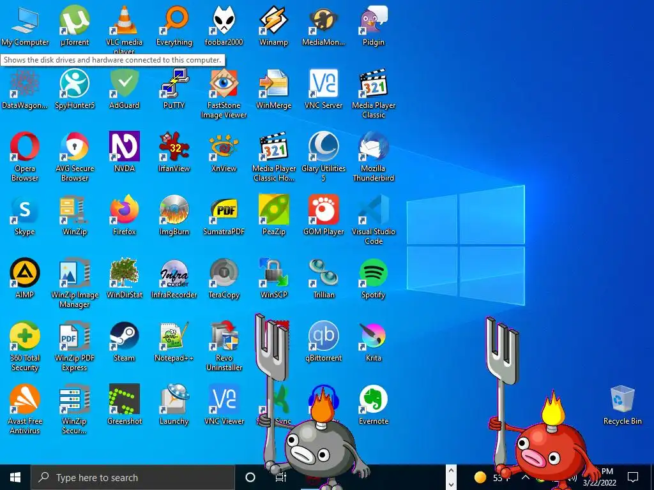Select the WinMerge shortcut

click(x=273, y=84)
